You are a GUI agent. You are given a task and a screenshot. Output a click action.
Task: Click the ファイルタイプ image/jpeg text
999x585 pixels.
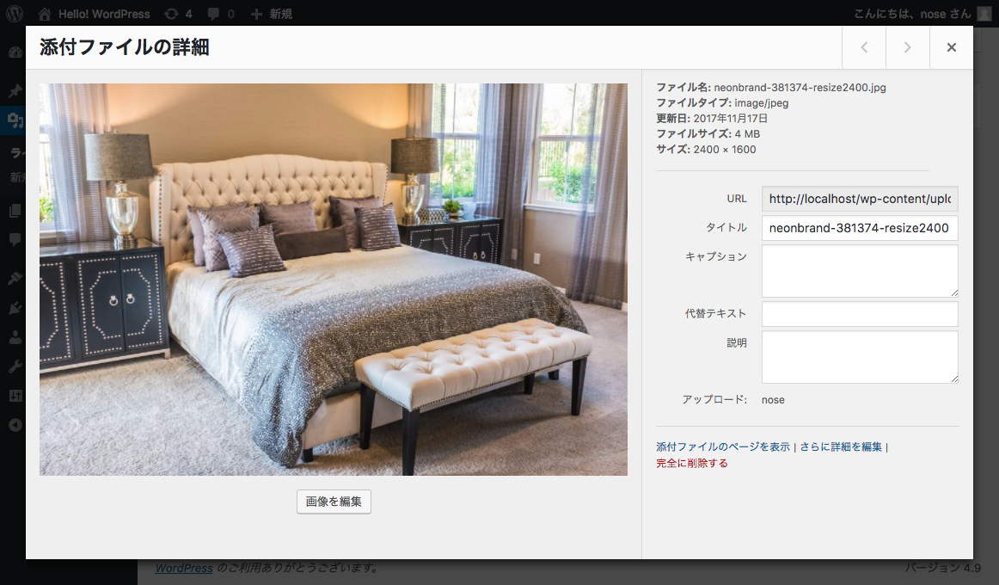tap(722, 102)
